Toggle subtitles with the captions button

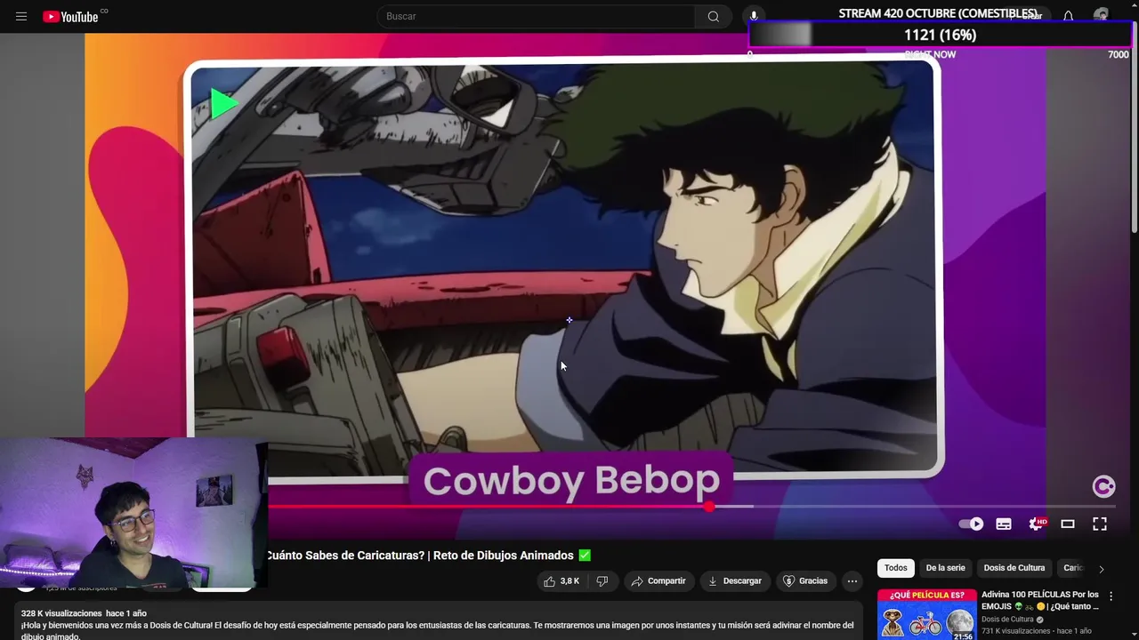click(1004, 524)
